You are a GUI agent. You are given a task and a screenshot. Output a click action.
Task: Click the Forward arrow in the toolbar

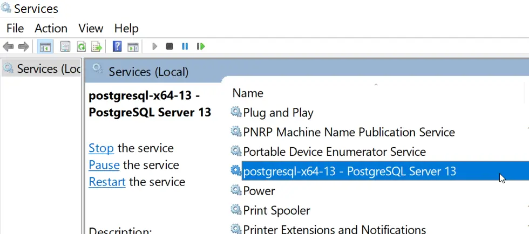pos(23,46)
